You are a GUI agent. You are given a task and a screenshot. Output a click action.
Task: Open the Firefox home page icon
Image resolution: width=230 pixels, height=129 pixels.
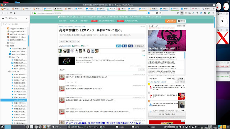click(14, 13)
